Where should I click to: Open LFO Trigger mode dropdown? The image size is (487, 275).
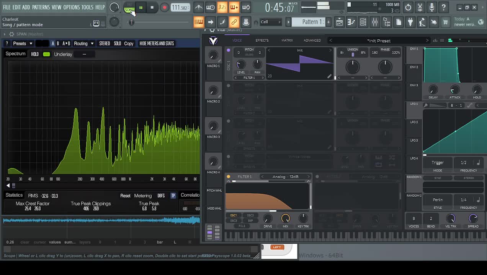pos(438,163)
